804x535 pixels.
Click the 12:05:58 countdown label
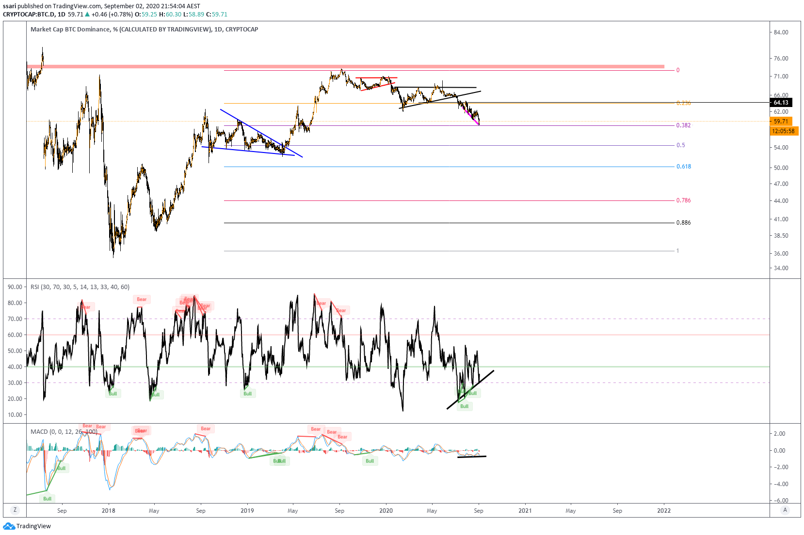pyautogui.click(x=784, y=131)
